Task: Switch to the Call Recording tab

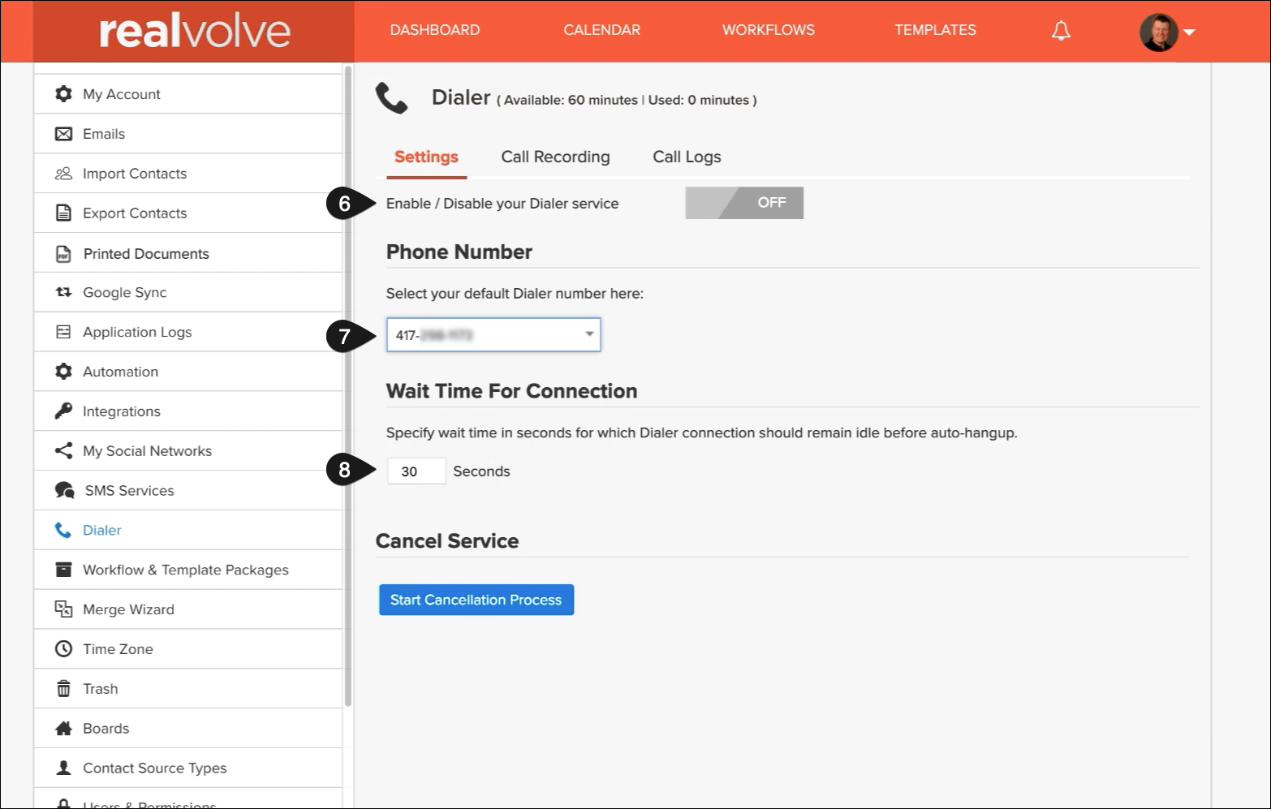Action: coord(555,157)
